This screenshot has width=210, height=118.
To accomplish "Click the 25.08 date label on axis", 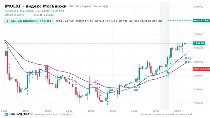I will coord(91,111).
